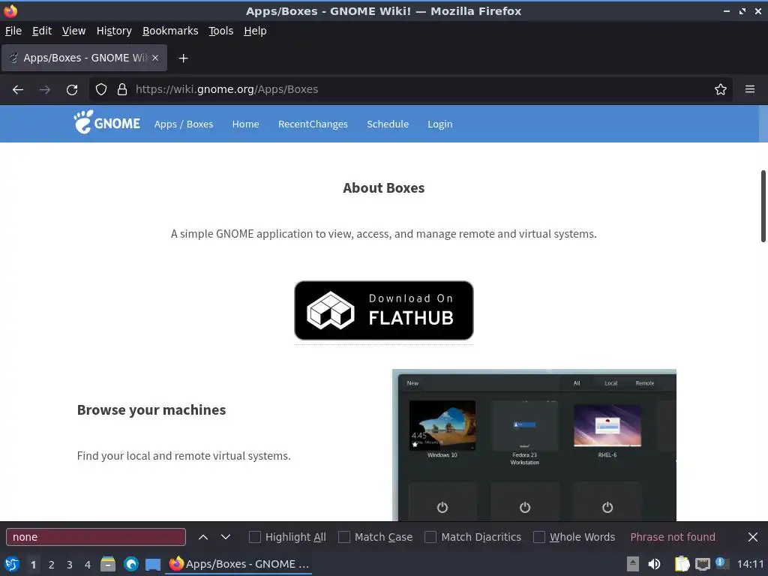Switch to workspace 2

pyautogui.click(x=52, y=565)
